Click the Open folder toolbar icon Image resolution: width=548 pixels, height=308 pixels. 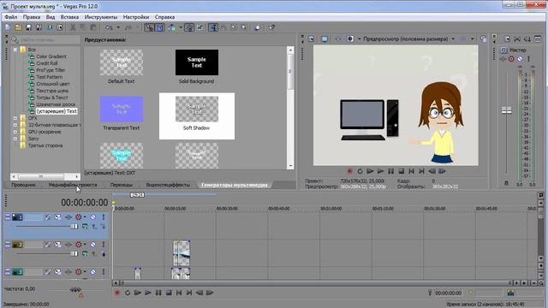tap(18, 27)
